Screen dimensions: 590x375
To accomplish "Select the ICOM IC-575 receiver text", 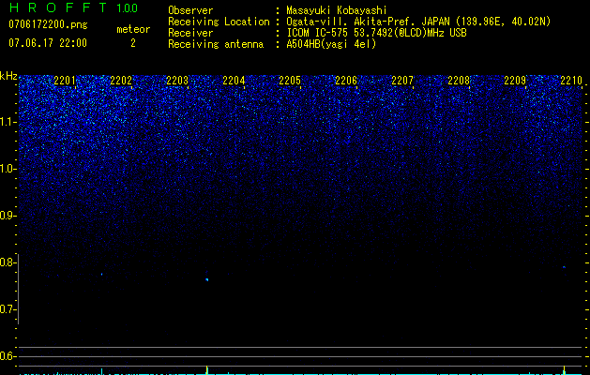I will (x=377, y=33).
